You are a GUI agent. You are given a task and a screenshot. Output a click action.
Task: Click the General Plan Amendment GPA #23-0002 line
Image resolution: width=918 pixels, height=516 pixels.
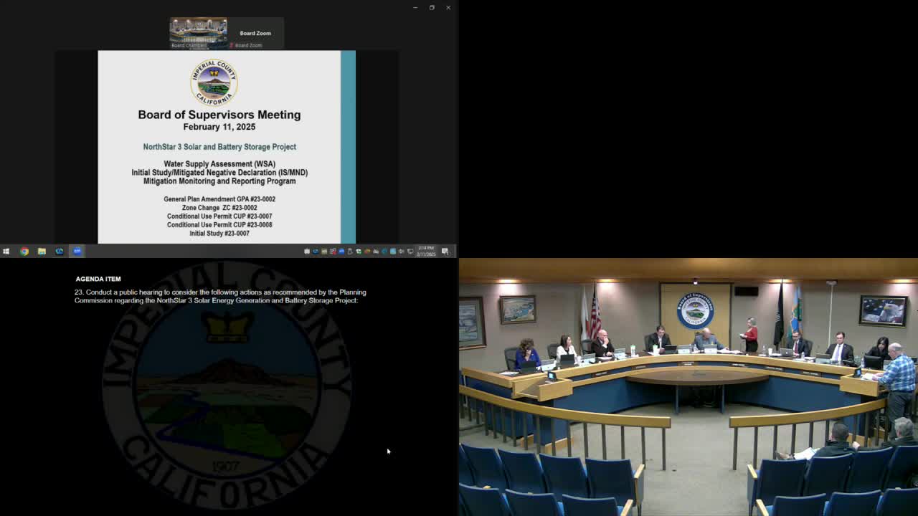[219, 199]
